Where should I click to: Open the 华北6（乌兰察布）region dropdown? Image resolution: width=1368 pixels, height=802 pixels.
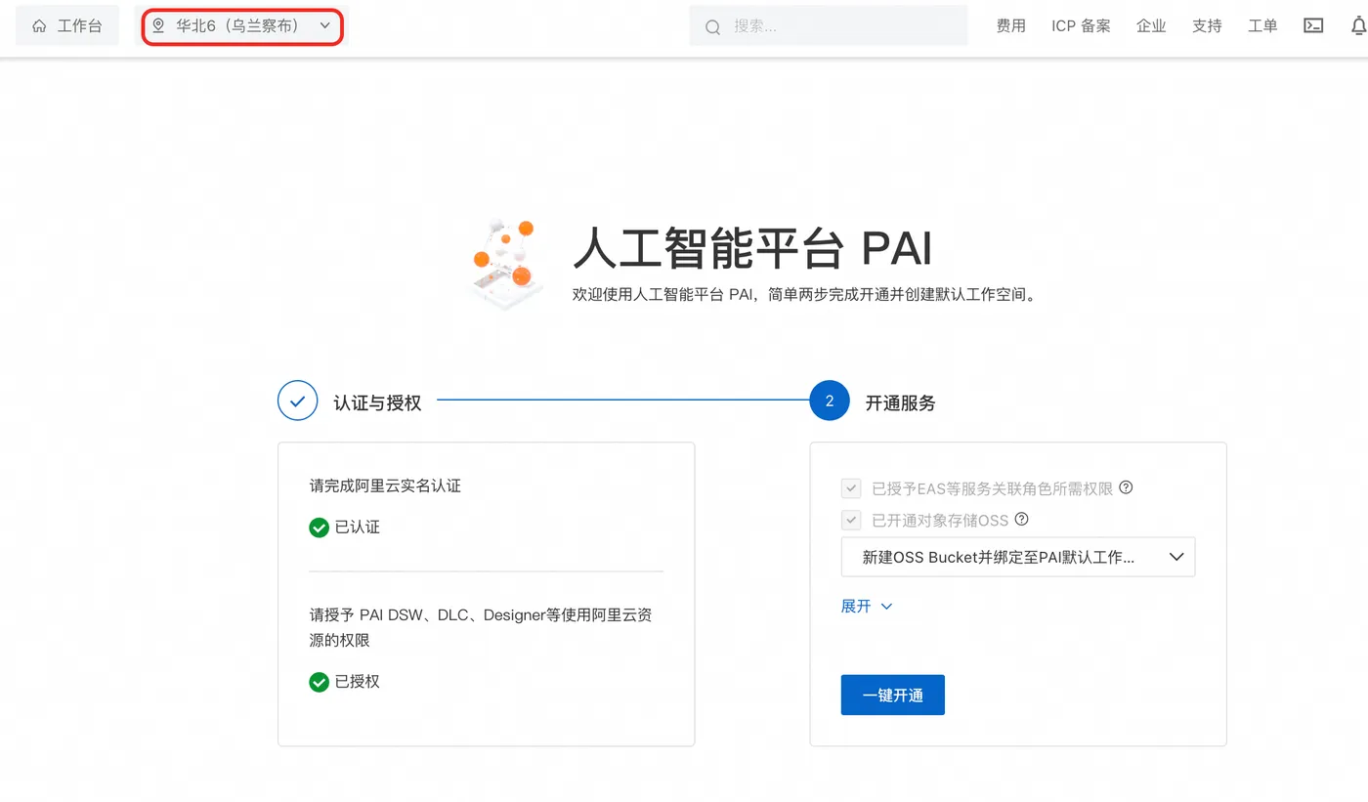242,26
